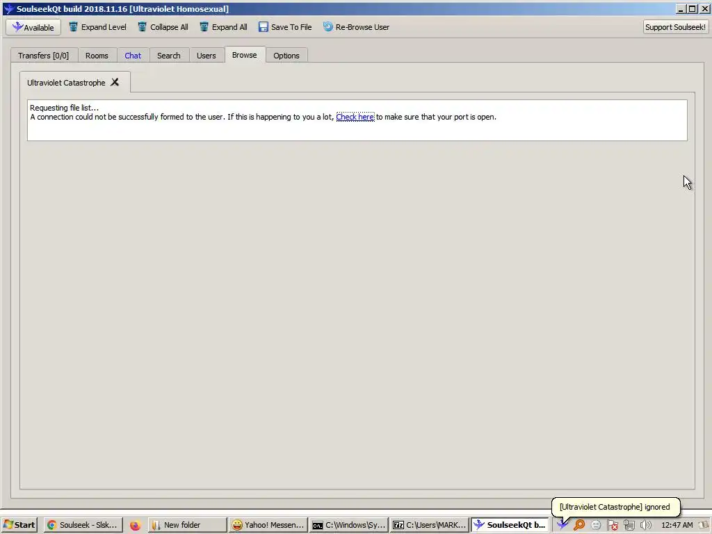Click the grey smiley face tray icon
Screen dimensions: 712x534
596,525
